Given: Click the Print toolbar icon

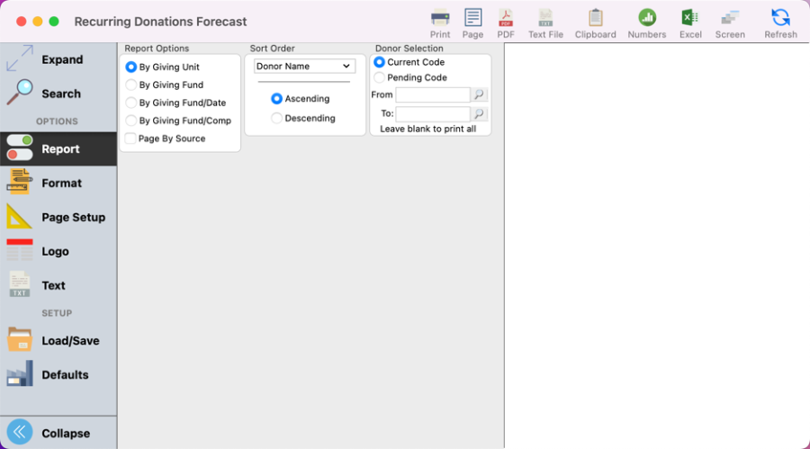Looking at the screenshot, I should (x=439, y=18).
